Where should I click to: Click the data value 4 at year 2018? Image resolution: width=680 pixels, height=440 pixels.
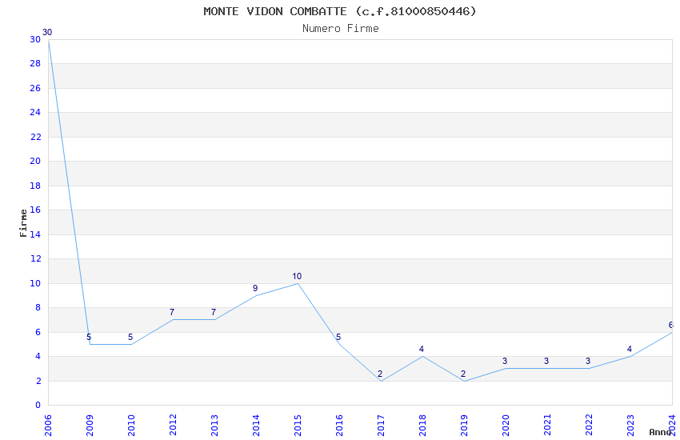click(422, 350)
